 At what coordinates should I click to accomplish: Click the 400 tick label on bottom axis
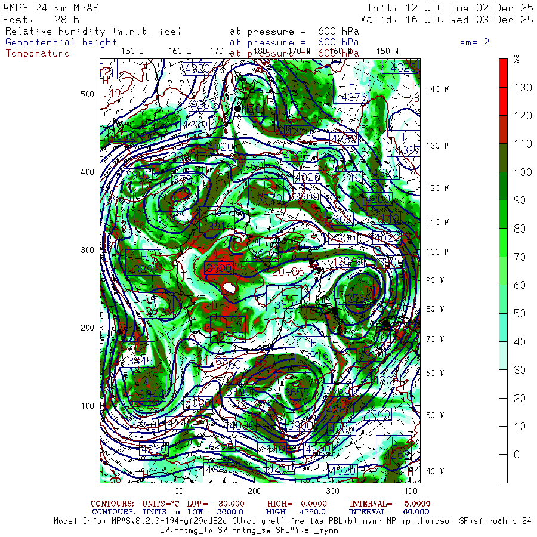pos(411,491)
